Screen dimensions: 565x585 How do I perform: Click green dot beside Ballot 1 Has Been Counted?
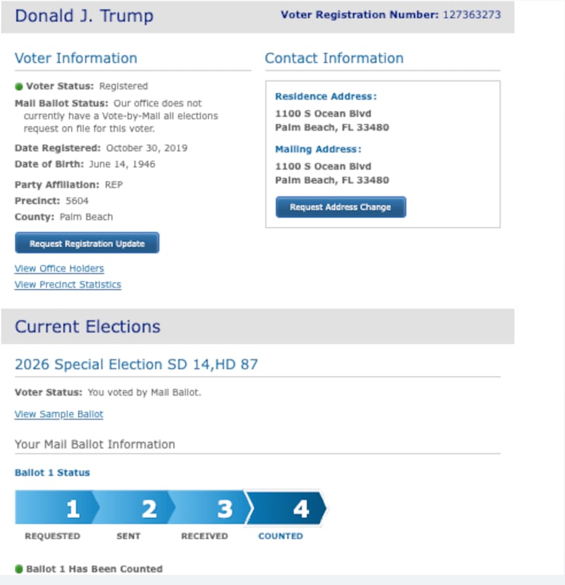19,569
